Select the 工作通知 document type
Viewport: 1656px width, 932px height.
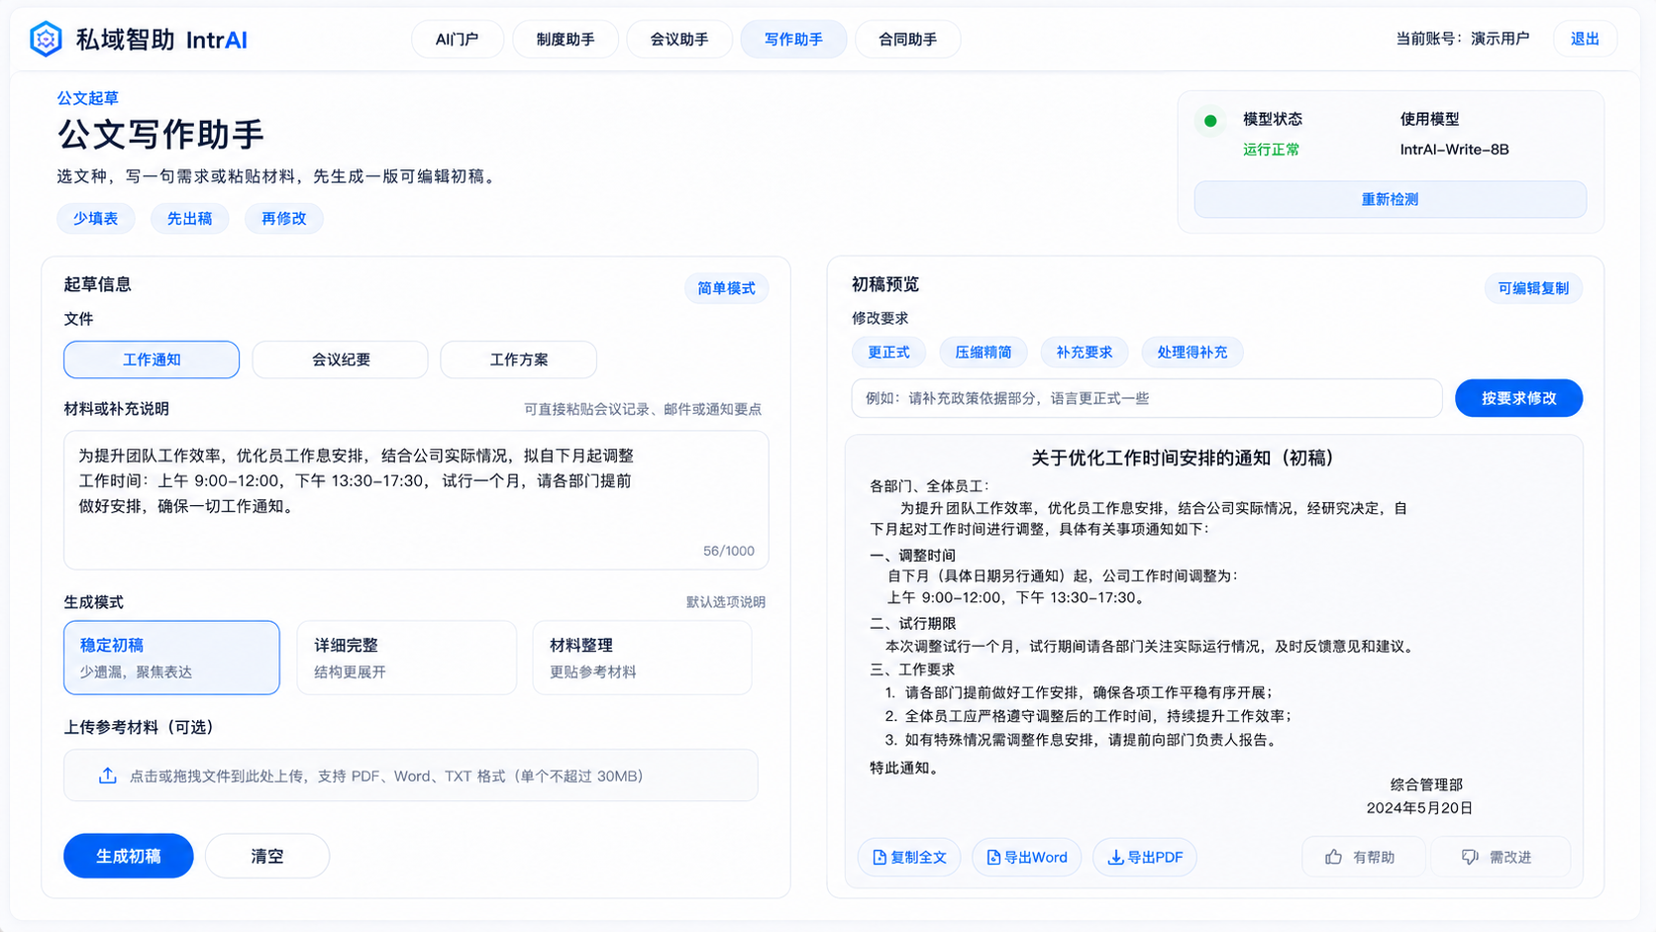click(152, 360)
